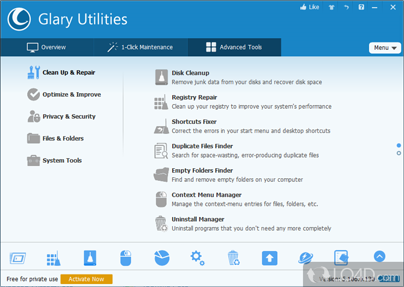Go to second page using lower page dot
This screenshot has width=404, height=287.
tap(399, 153)
